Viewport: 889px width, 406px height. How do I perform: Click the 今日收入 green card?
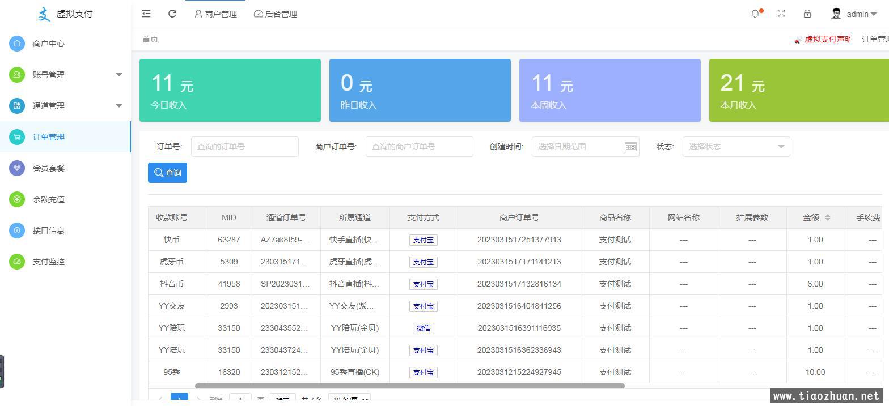coord(230,90)
